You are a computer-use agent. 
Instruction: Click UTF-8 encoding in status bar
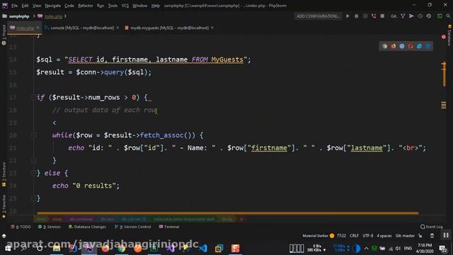tap(368, 236)
